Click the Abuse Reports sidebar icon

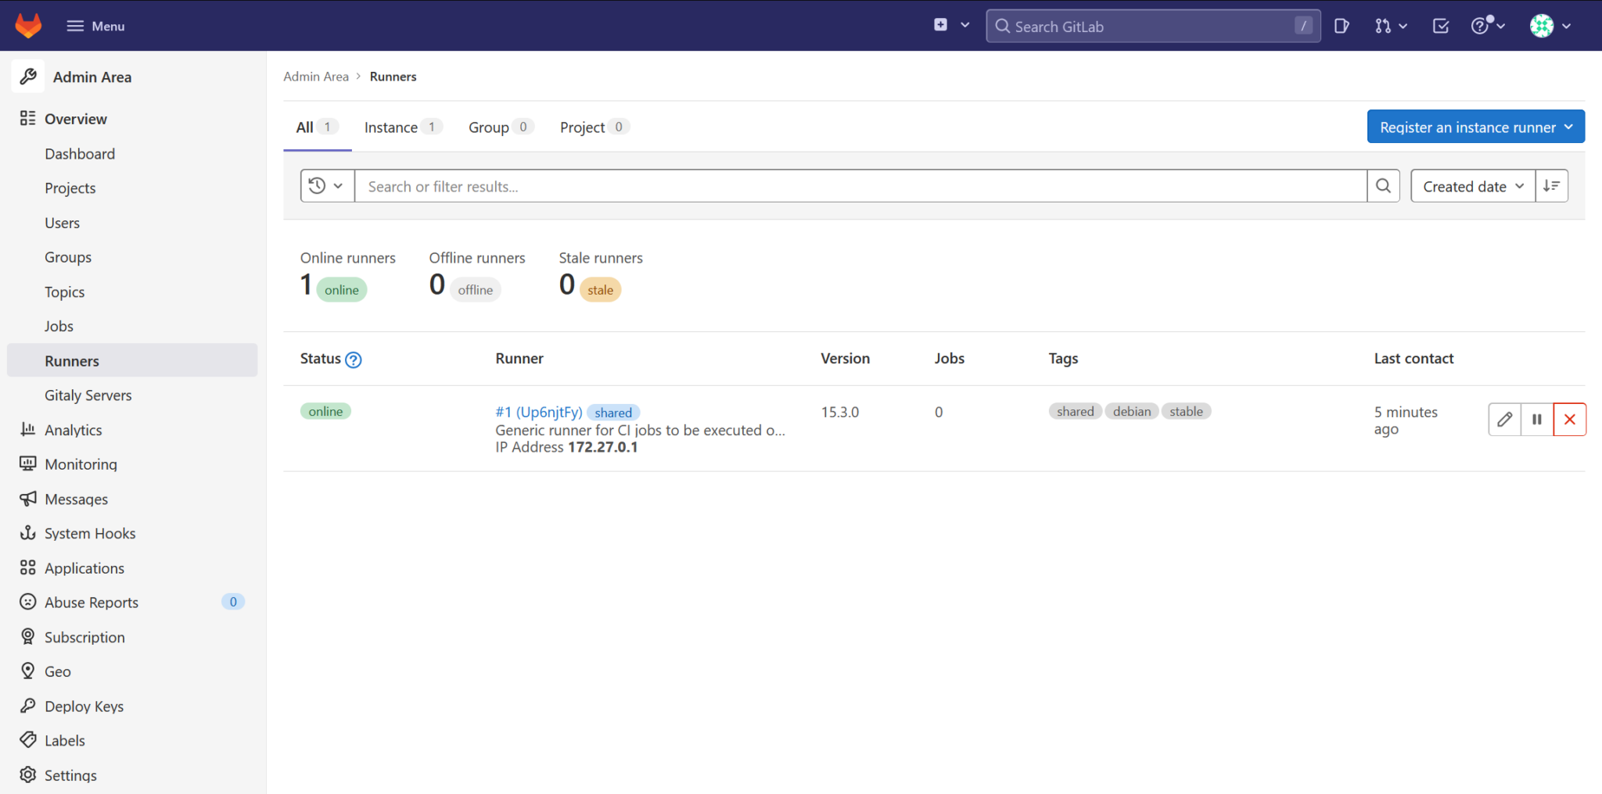[x=27, y=602]
